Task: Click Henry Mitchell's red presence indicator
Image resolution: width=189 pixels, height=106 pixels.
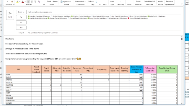Action: [x=128, y=18]
